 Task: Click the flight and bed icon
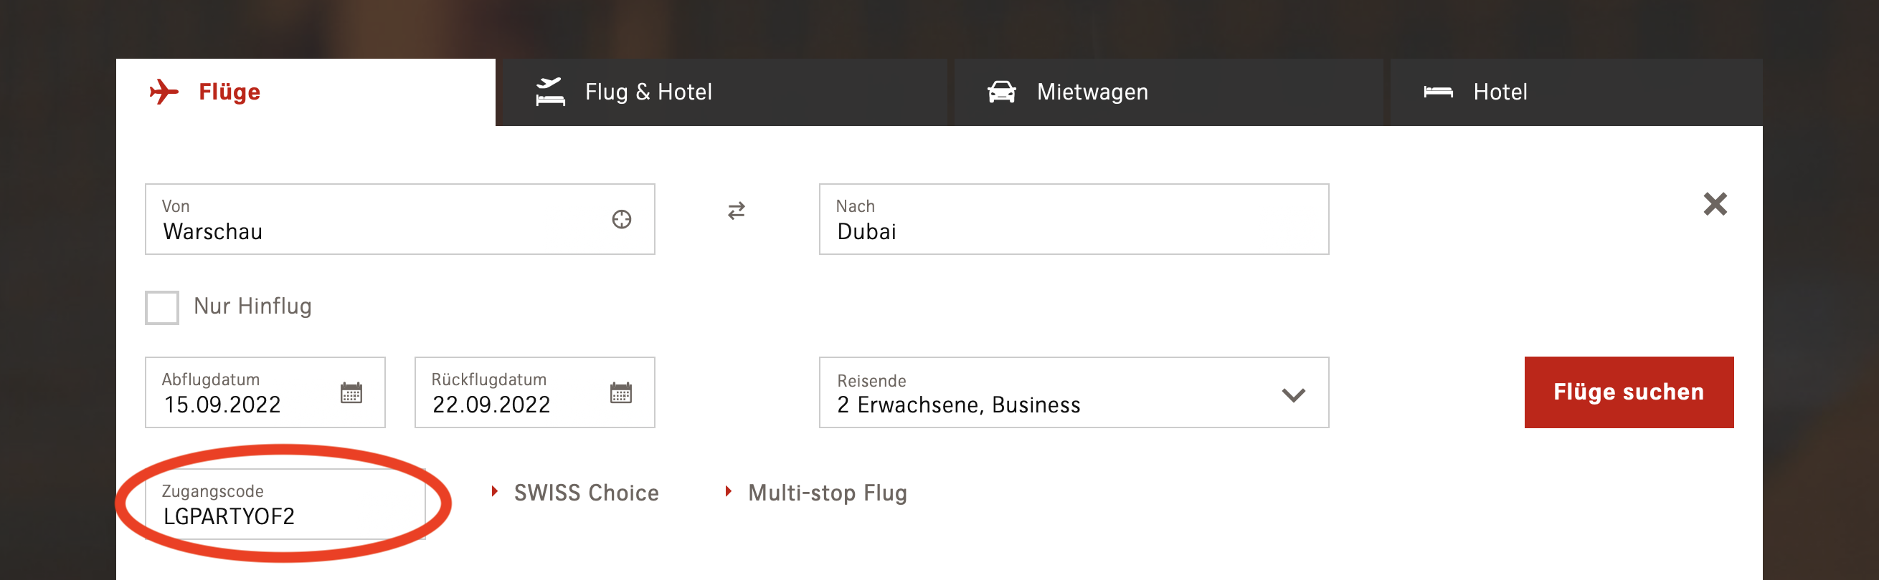pyautogui.click(x=550, y=92)
